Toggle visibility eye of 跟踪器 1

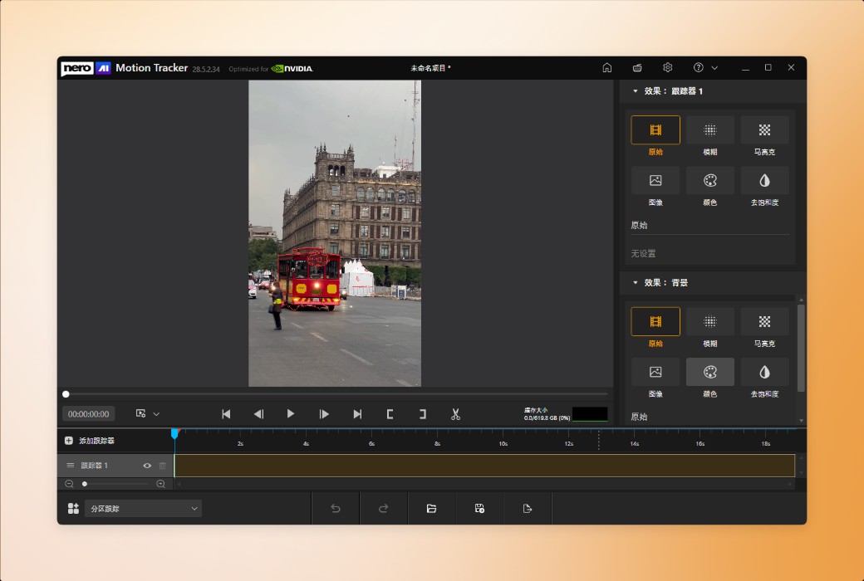coord(147,466)
